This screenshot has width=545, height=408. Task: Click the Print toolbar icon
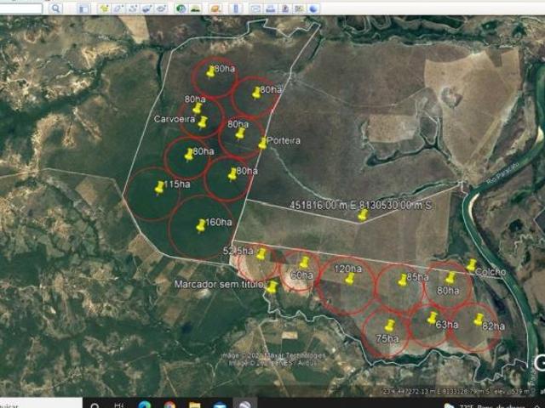[x=270, y=8]
